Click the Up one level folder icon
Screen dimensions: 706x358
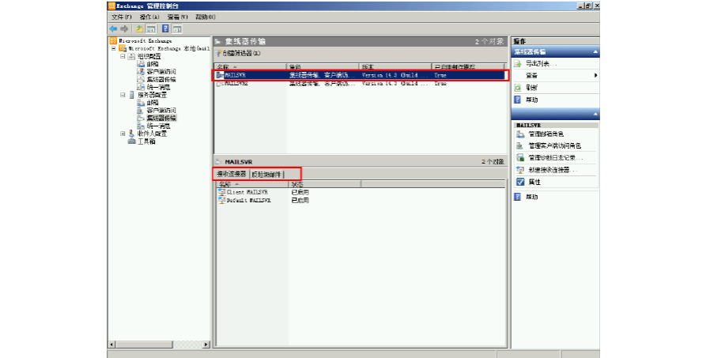139,28
